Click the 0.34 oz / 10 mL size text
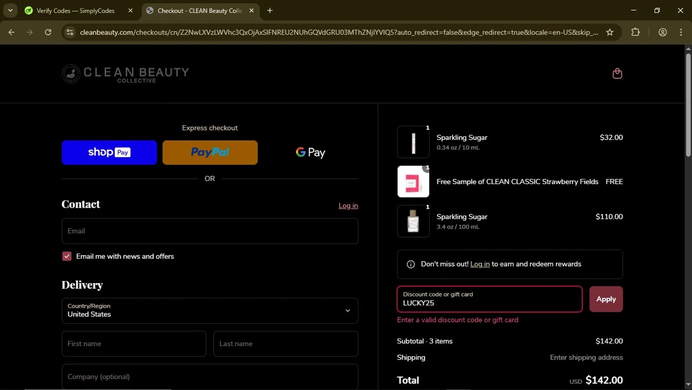692x390 pixels. (x=458, y=148)
